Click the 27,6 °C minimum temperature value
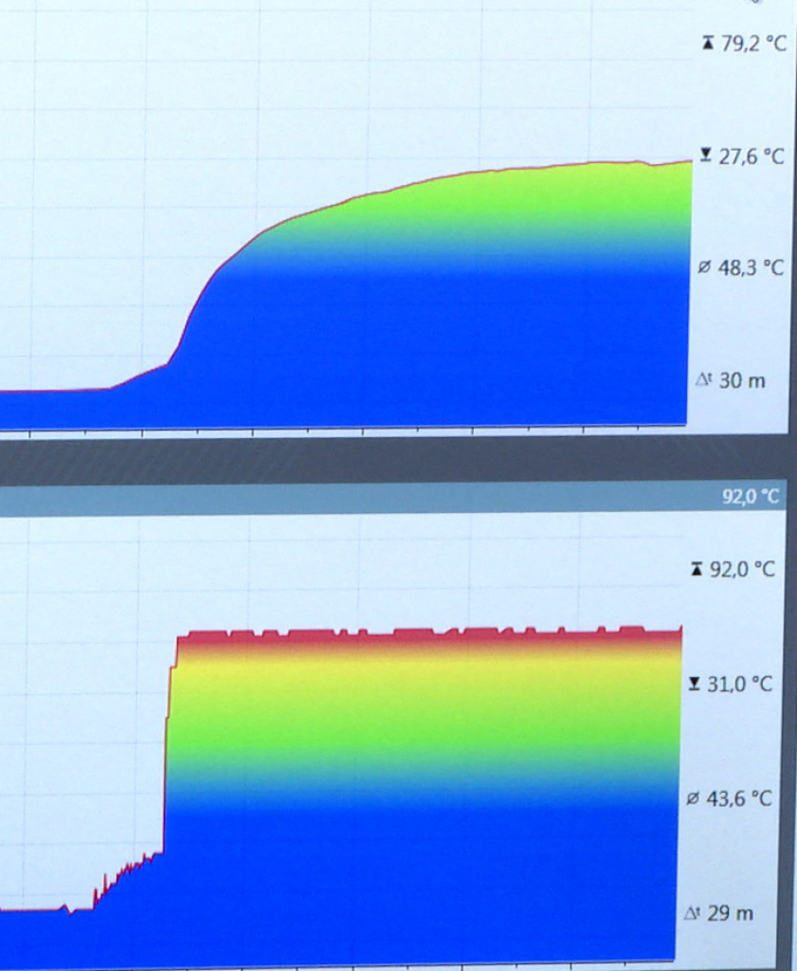This screenshot has width=797, height=971. click(752, 156)
